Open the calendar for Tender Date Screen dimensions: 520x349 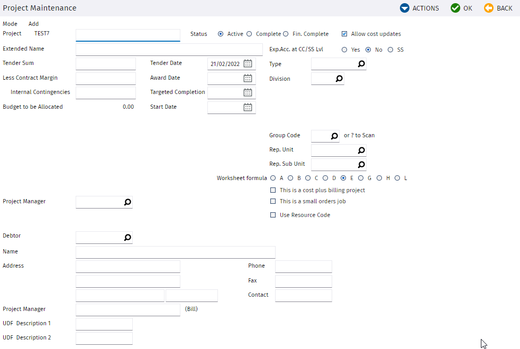248,63
